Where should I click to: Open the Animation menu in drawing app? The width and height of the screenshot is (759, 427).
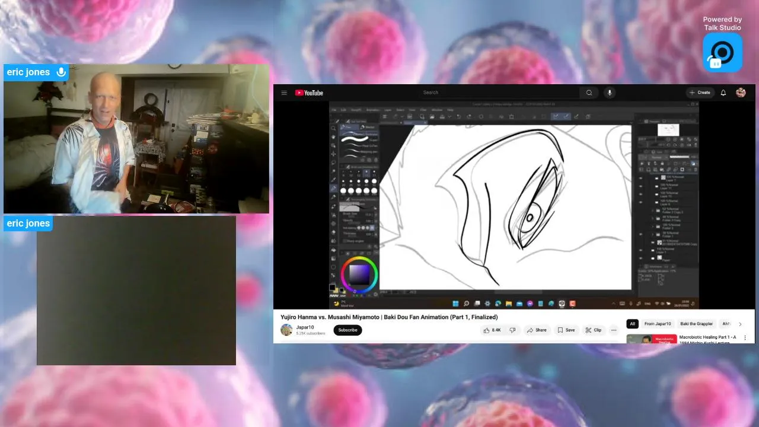[372, 110]
